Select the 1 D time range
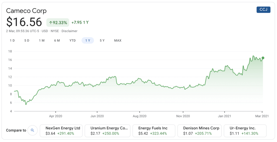Viewport: 277px width, 142px height. [x=12, y=41]
